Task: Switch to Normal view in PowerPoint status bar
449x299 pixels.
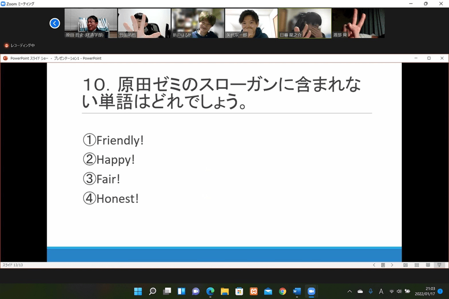Action: [x=405, y=265]
